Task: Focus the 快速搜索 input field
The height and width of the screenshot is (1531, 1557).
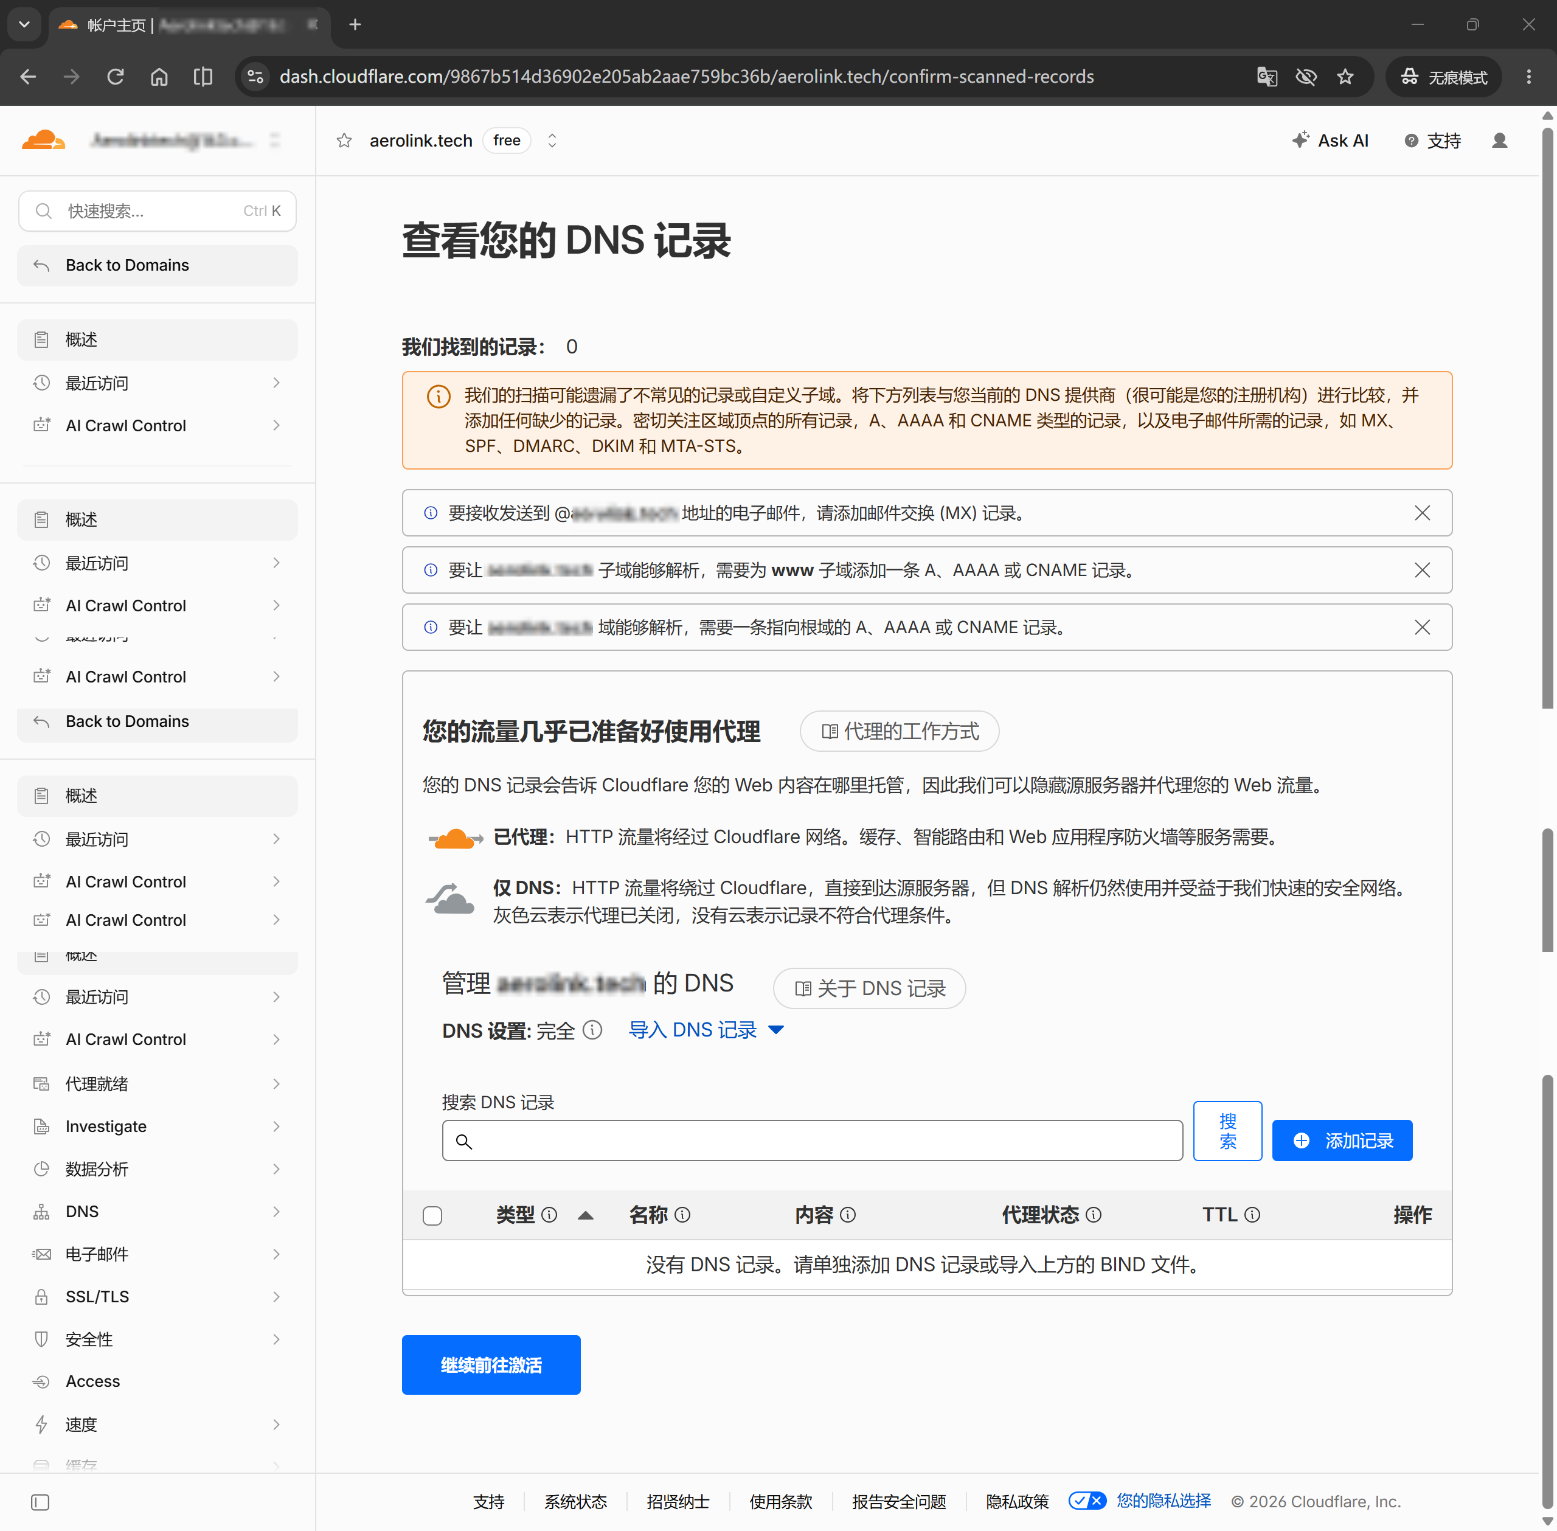Action: point(158,210)
